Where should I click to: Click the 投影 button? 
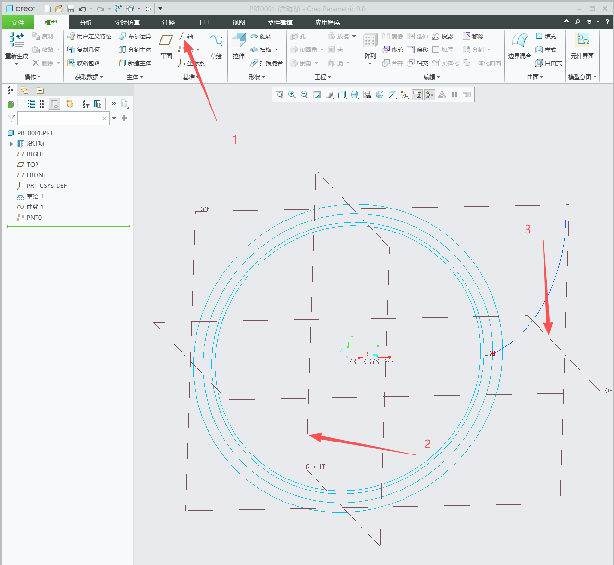click(442, 36)
